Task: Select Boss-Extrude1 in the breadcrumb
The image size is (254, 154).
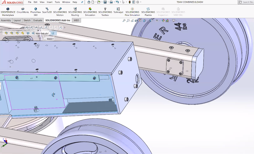Action: click(x=42, y=33)
